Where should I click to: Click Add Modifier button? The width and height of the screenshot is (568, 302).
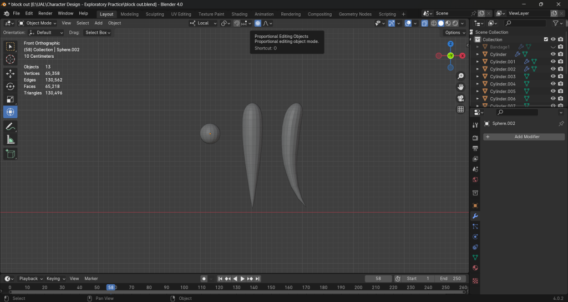(x=524, y=137)
